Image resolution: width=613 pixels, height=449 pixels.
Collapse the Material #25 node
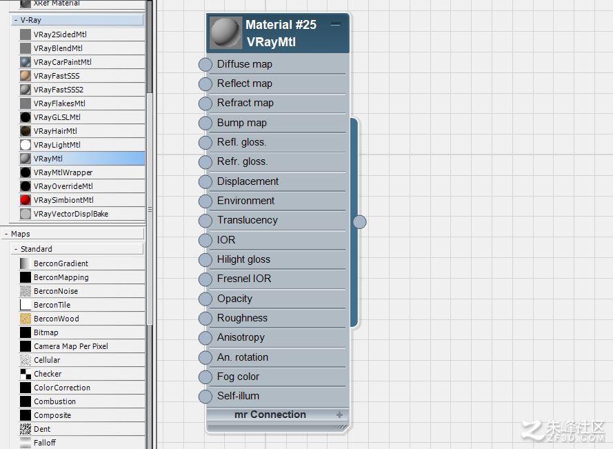pyautogui.click(x=335, y=25)
